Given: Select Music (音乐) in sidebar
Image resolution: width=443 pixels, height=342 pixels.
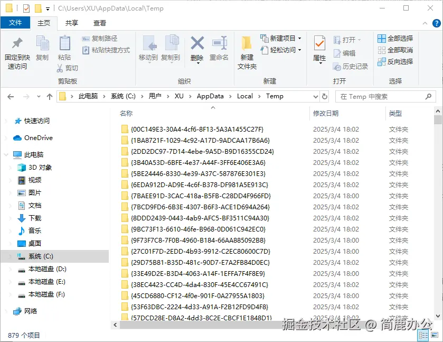Looking at the screenshot, I should point(30,231).
